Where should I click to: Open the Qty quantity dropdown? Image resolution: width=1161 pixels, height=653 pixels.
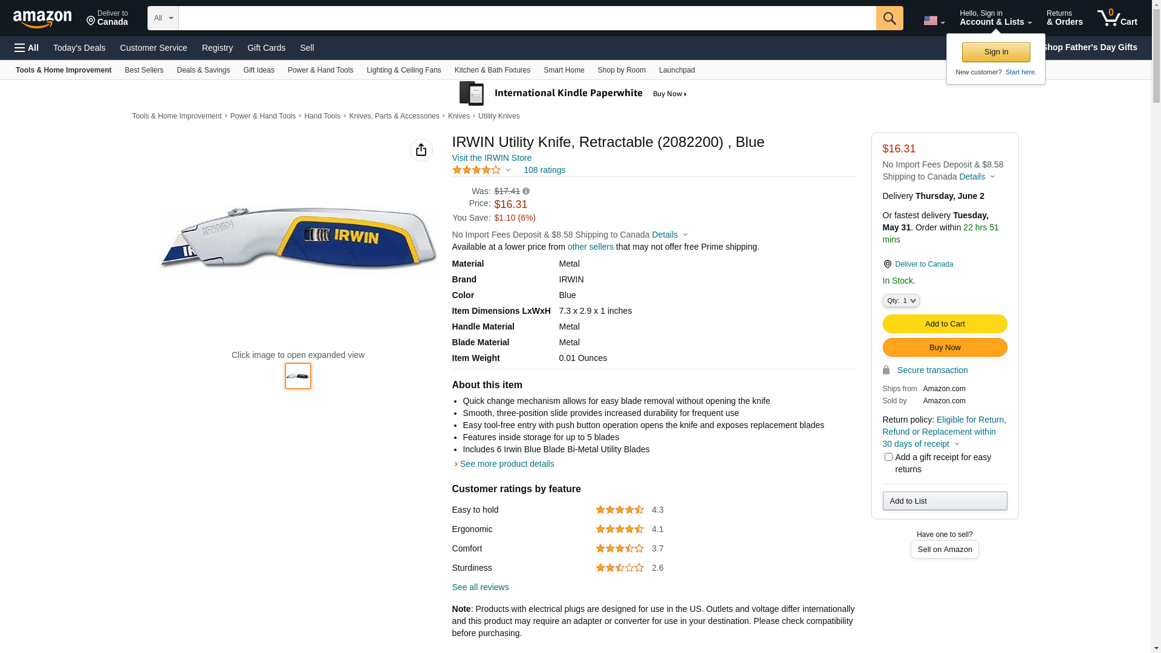coord(900,301)
